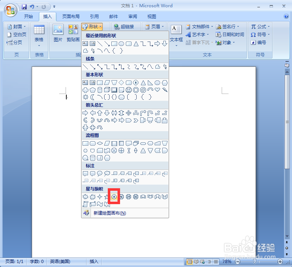Viewport: 292px width, 267px height.
Task: Select the cloud callout shape
Action: point(107,173)
